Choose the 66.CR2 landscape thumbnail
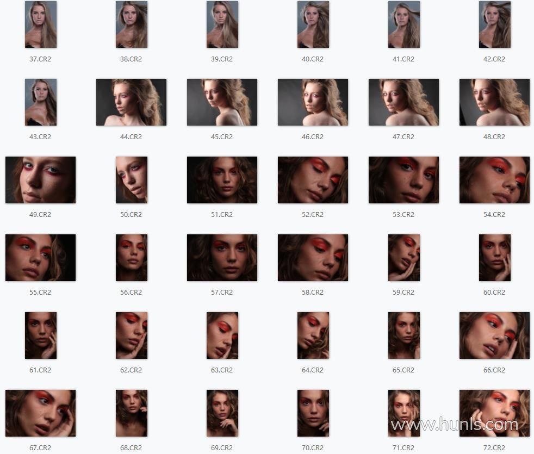The width and height of the screenshot is (534, 454). click(495, 335)
